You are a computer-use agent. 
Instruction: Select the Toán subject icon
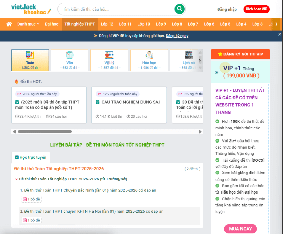[30, 55]
